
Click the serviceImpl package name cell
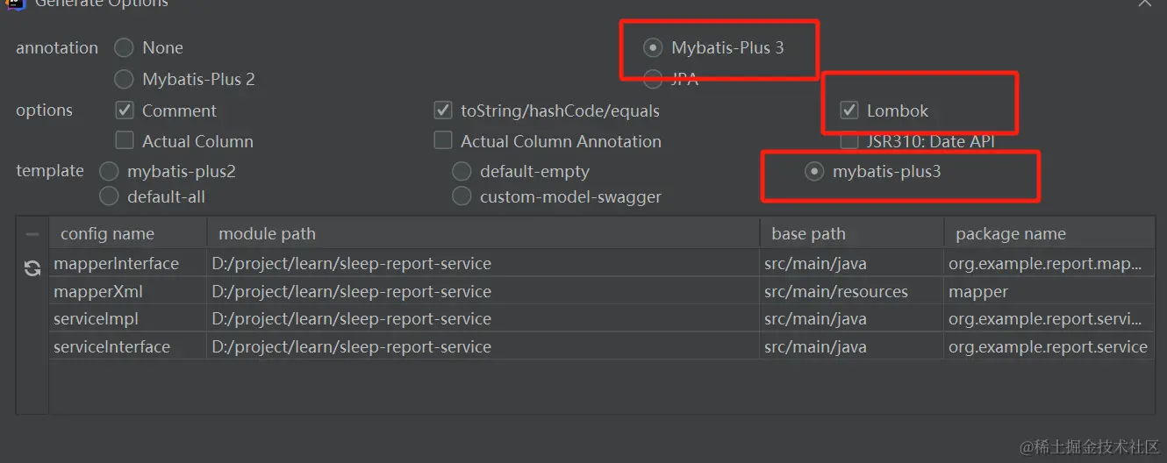coord(1048,319)
